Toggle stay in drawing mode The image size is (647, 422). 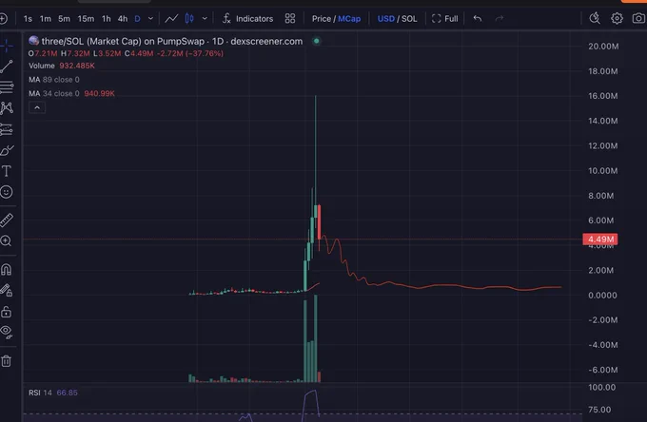(x=7, y=291)
